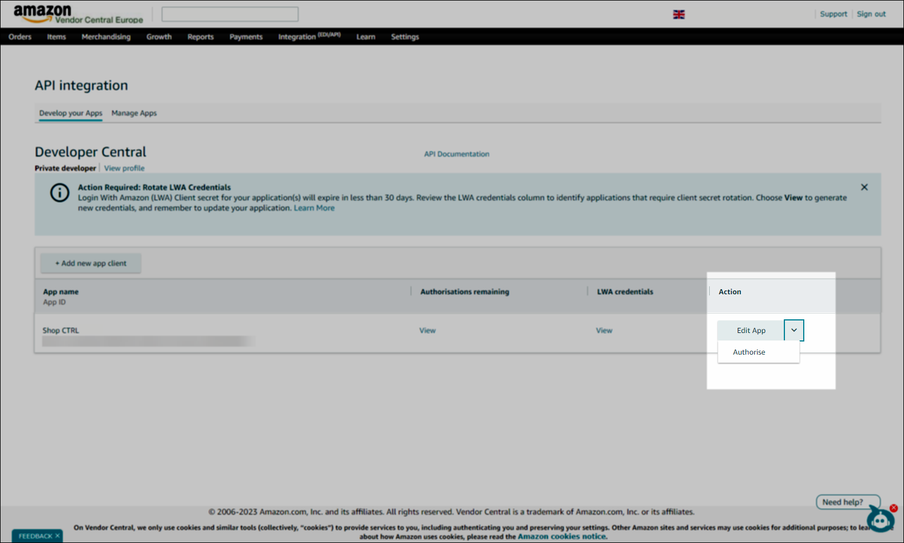Screen dimensions: 904x543
Task: Click the info icon in the alert banner
Action: pyautogui.click(x=60, y=193)
